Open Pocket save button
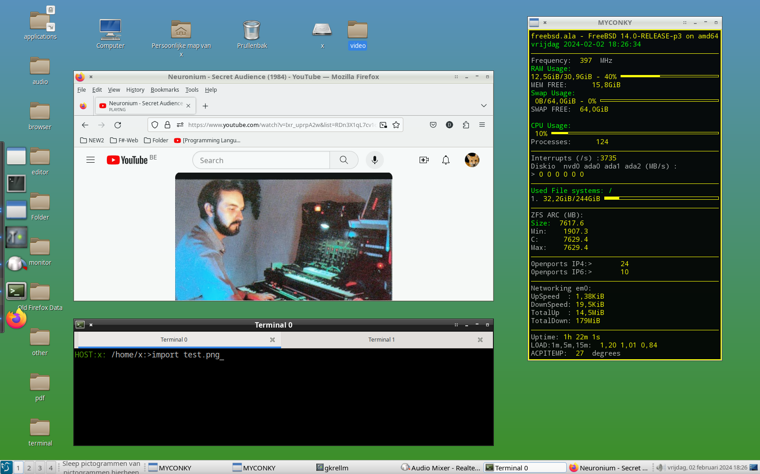This screenshot has height=474, width=760. (x=433, y=125)
